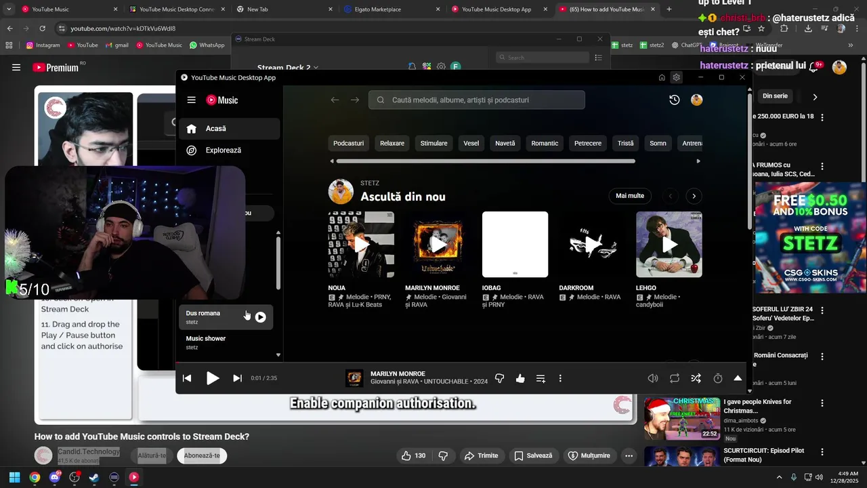Skip to next track
This screenshot has height=488, width=867.
point(237,378)
